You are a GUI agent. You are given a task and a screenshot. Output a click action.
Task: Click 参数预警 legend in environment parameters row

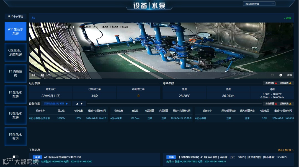[x=271, y=83]
